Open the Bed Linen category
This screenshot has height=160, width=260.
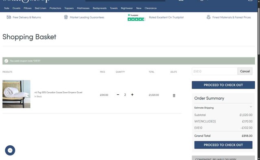(x=40, y=8)
